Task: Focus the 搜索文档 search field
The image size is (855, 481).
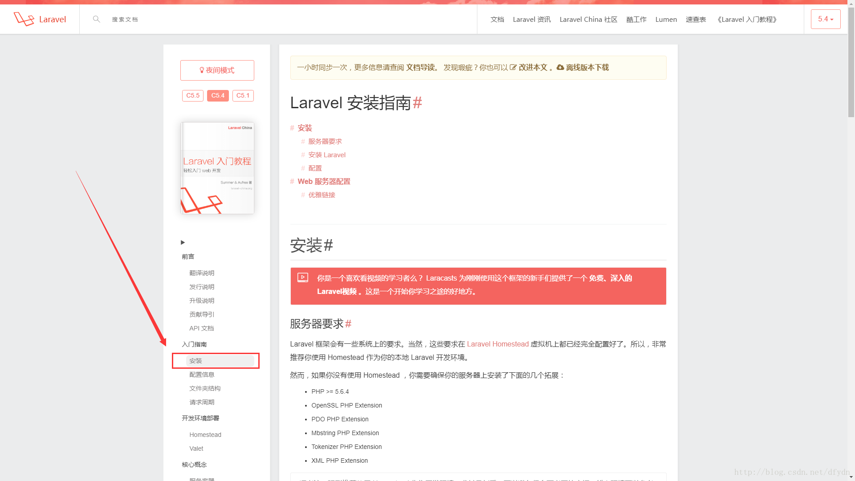Action: click(285, 19)
